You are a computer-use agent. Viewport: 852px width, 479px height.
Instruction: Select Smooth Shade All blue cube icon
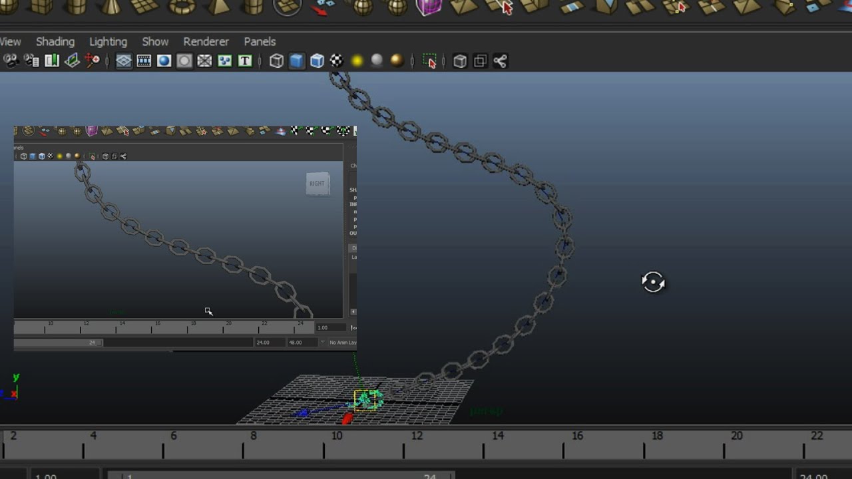click(x=296, y=61)
